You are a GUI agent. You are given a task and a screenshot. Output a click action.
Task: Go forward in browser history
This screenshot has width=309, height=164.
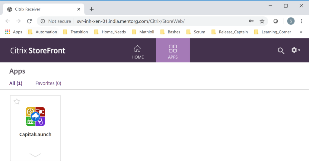coord(18,21)
